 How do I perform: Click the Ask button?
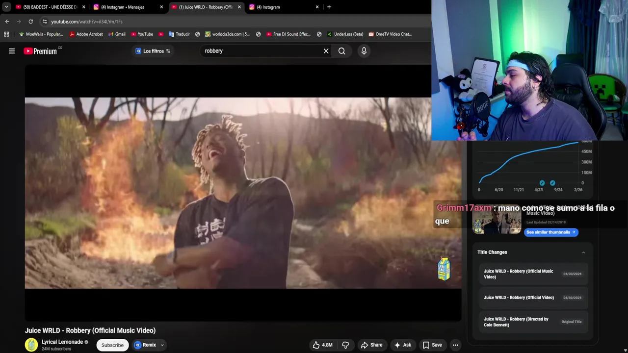[403, 345]
